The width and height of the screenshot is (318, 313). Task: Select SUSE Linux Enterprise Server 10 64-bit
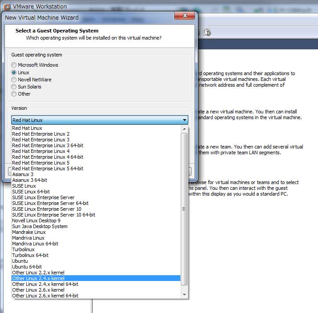click(x=96, y=215)
